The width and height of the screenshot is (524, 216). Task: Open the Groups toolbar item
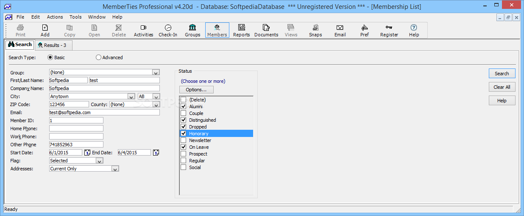click(x=192, y=30)
